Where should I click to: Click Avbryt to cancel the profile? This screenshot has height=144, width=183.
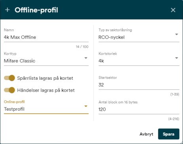pyautogui.click(x=147, y=134)
